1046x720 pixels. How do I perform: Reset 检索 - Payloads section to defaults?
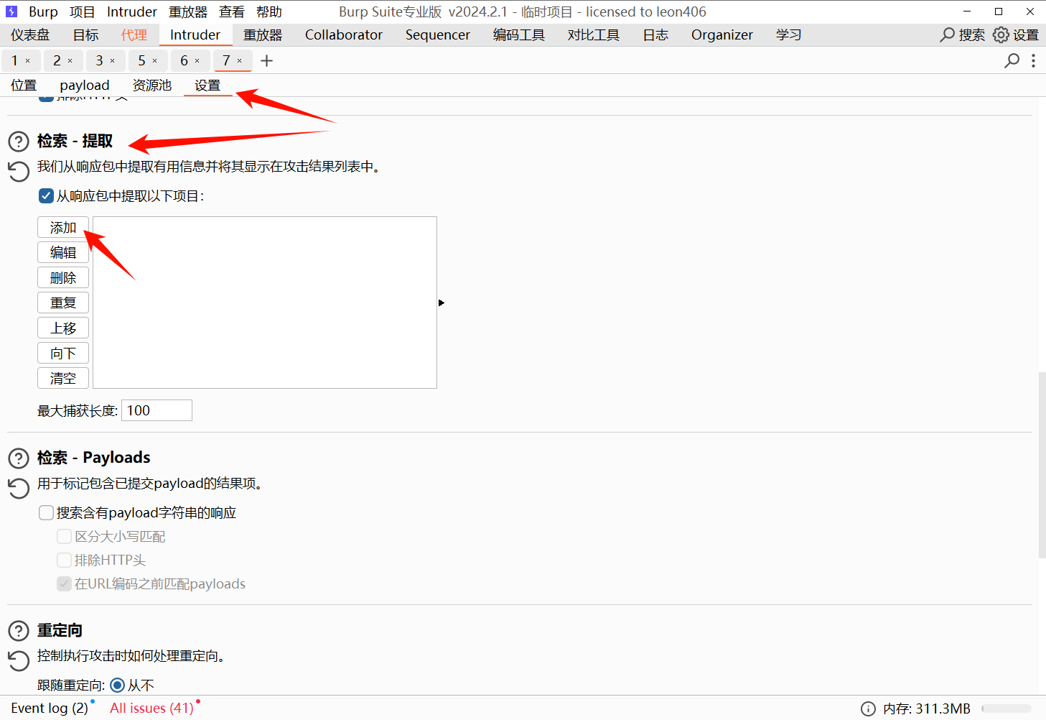pos(19,488)
